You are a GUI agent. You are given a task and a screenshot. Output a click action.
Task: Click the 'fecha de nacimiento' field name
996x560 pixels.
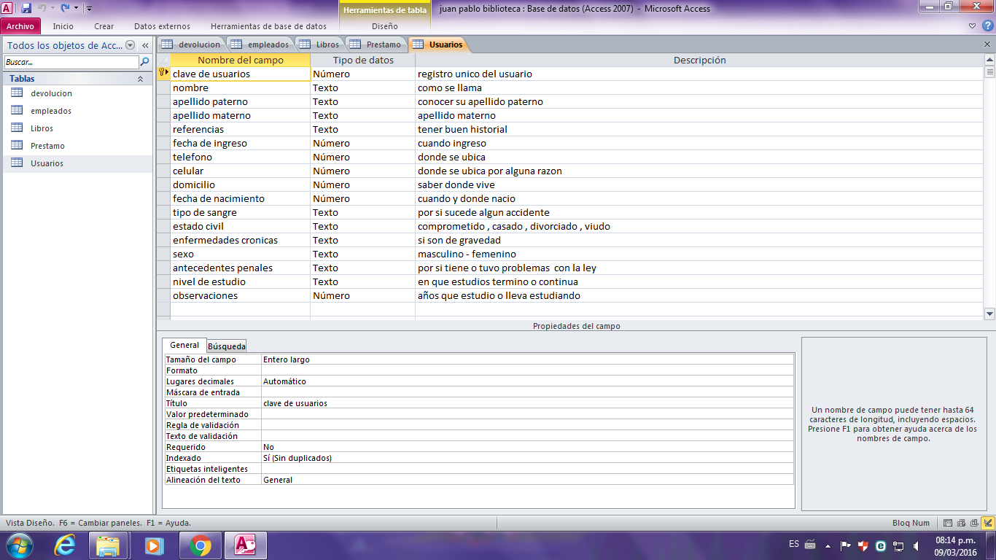219,198
